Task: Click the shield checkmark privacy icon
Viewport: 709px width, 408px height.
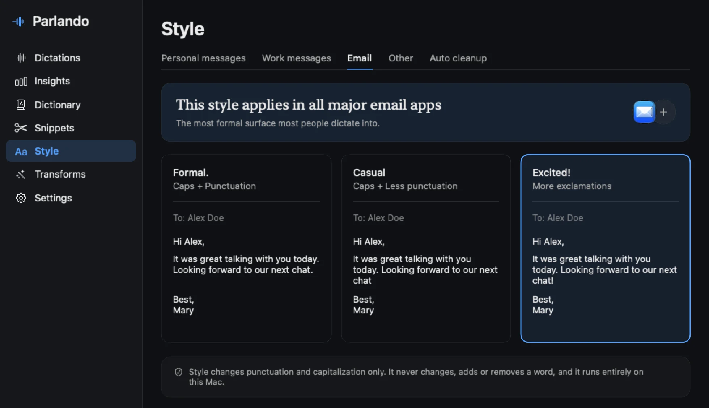Action: pos(178,372)
